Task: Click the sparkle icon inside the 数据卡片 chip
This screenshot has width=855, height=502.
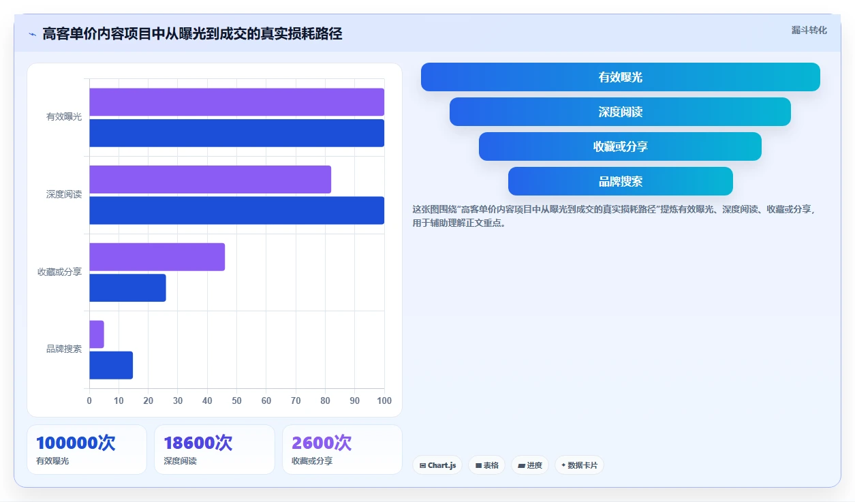Action: click(x=563, y=465)
